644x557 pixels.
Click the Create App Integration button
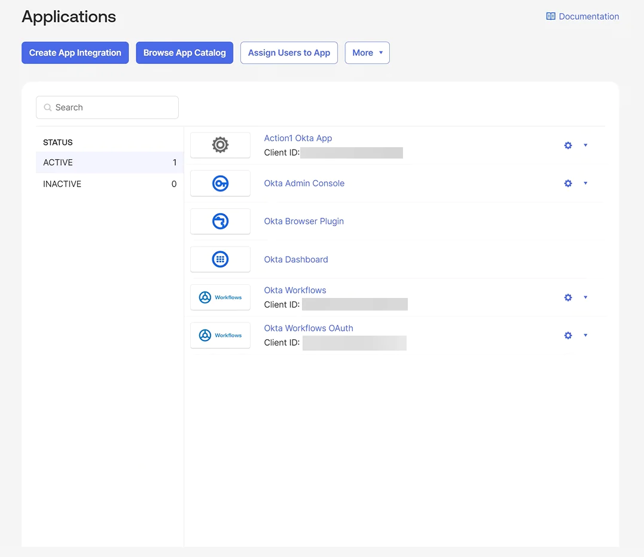pyautogui.click(x=75, y=53)
